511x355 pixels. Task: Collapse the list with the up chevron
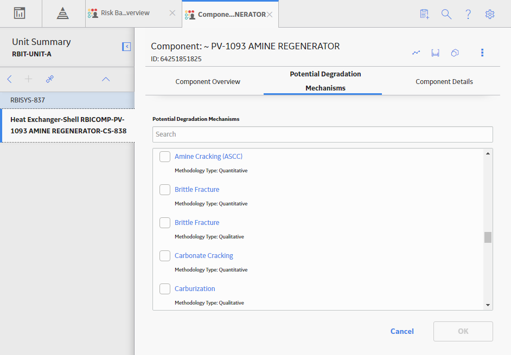106,79
